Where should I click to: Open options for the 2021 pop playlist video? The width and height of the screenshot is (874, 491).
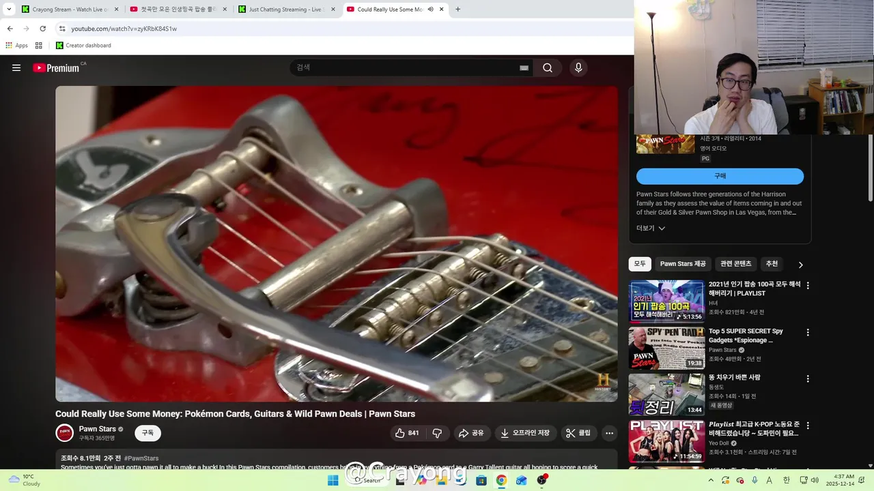click(x=808, y=286)
